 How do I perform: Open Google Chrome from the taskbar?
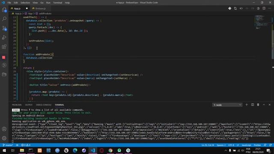[x=110, y=150]
